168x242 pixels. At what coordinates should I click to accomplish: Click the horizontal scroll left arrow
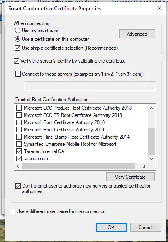tap(18, 166)
